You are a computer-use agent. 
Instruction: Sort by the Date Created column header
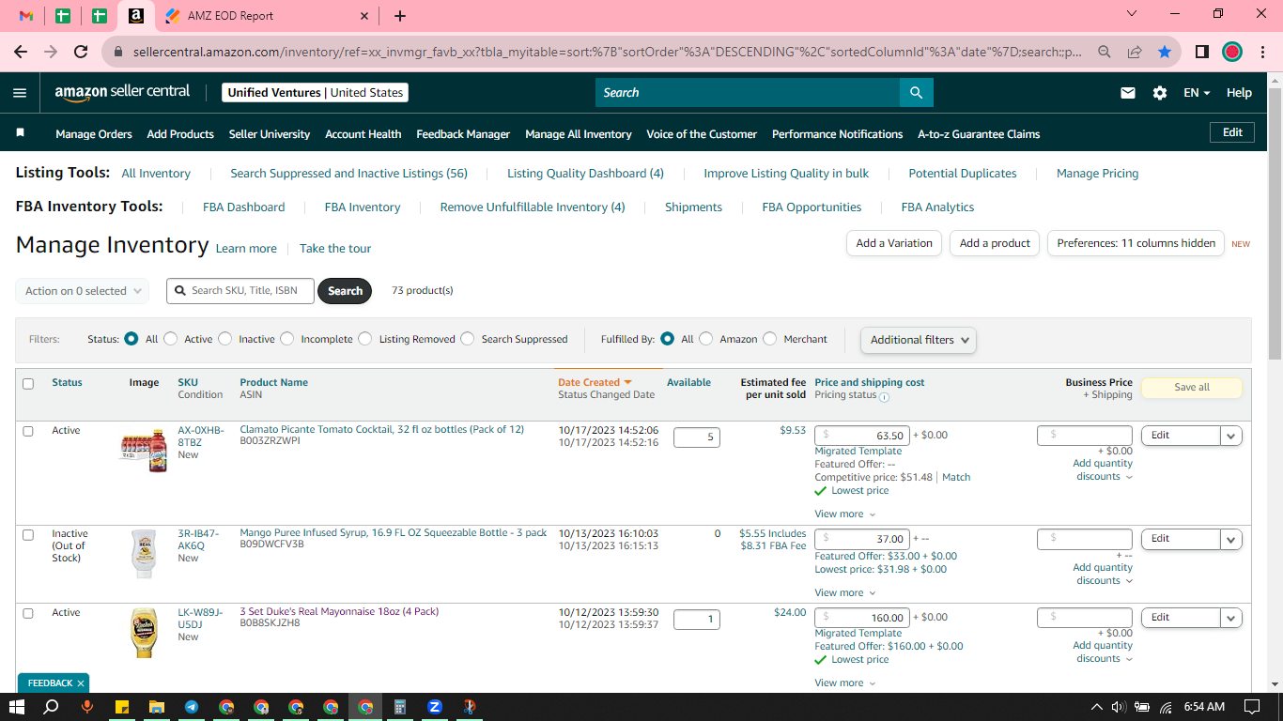tap(595, 382)
